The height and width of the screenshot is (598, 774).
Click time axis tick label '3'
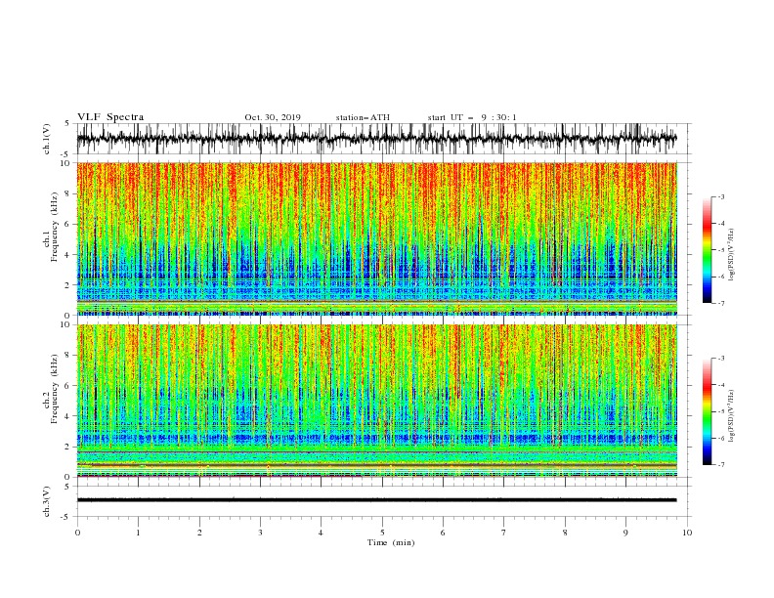tap(260, 533)
